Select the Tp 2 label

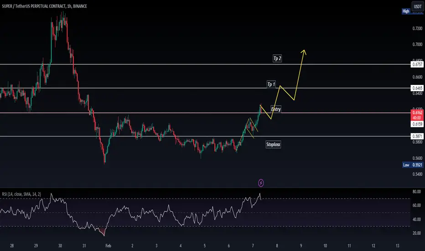click(x=277, y=58)
